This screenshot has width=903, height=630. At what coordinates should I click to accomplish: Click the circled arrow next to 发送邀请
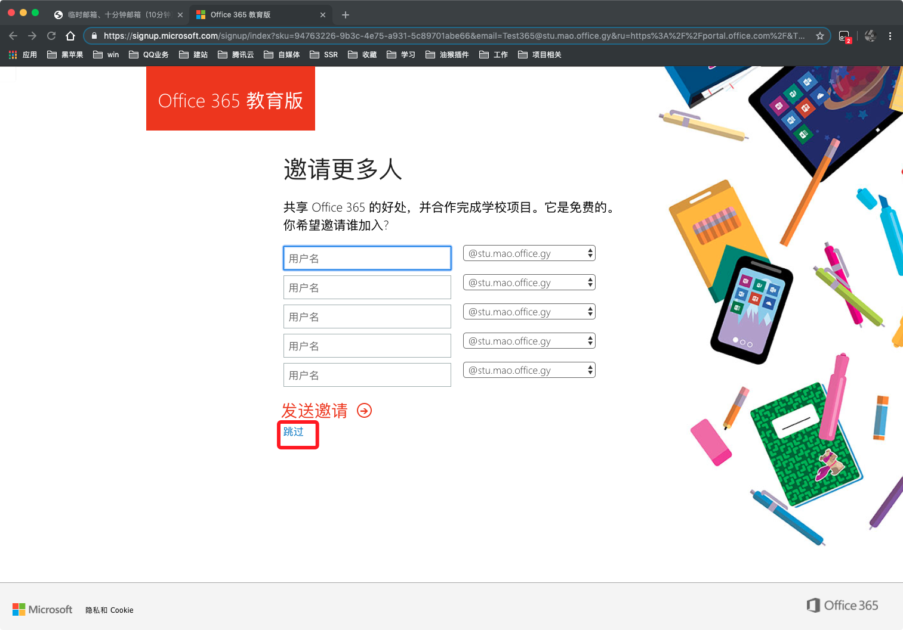click(x=364, y=410)
